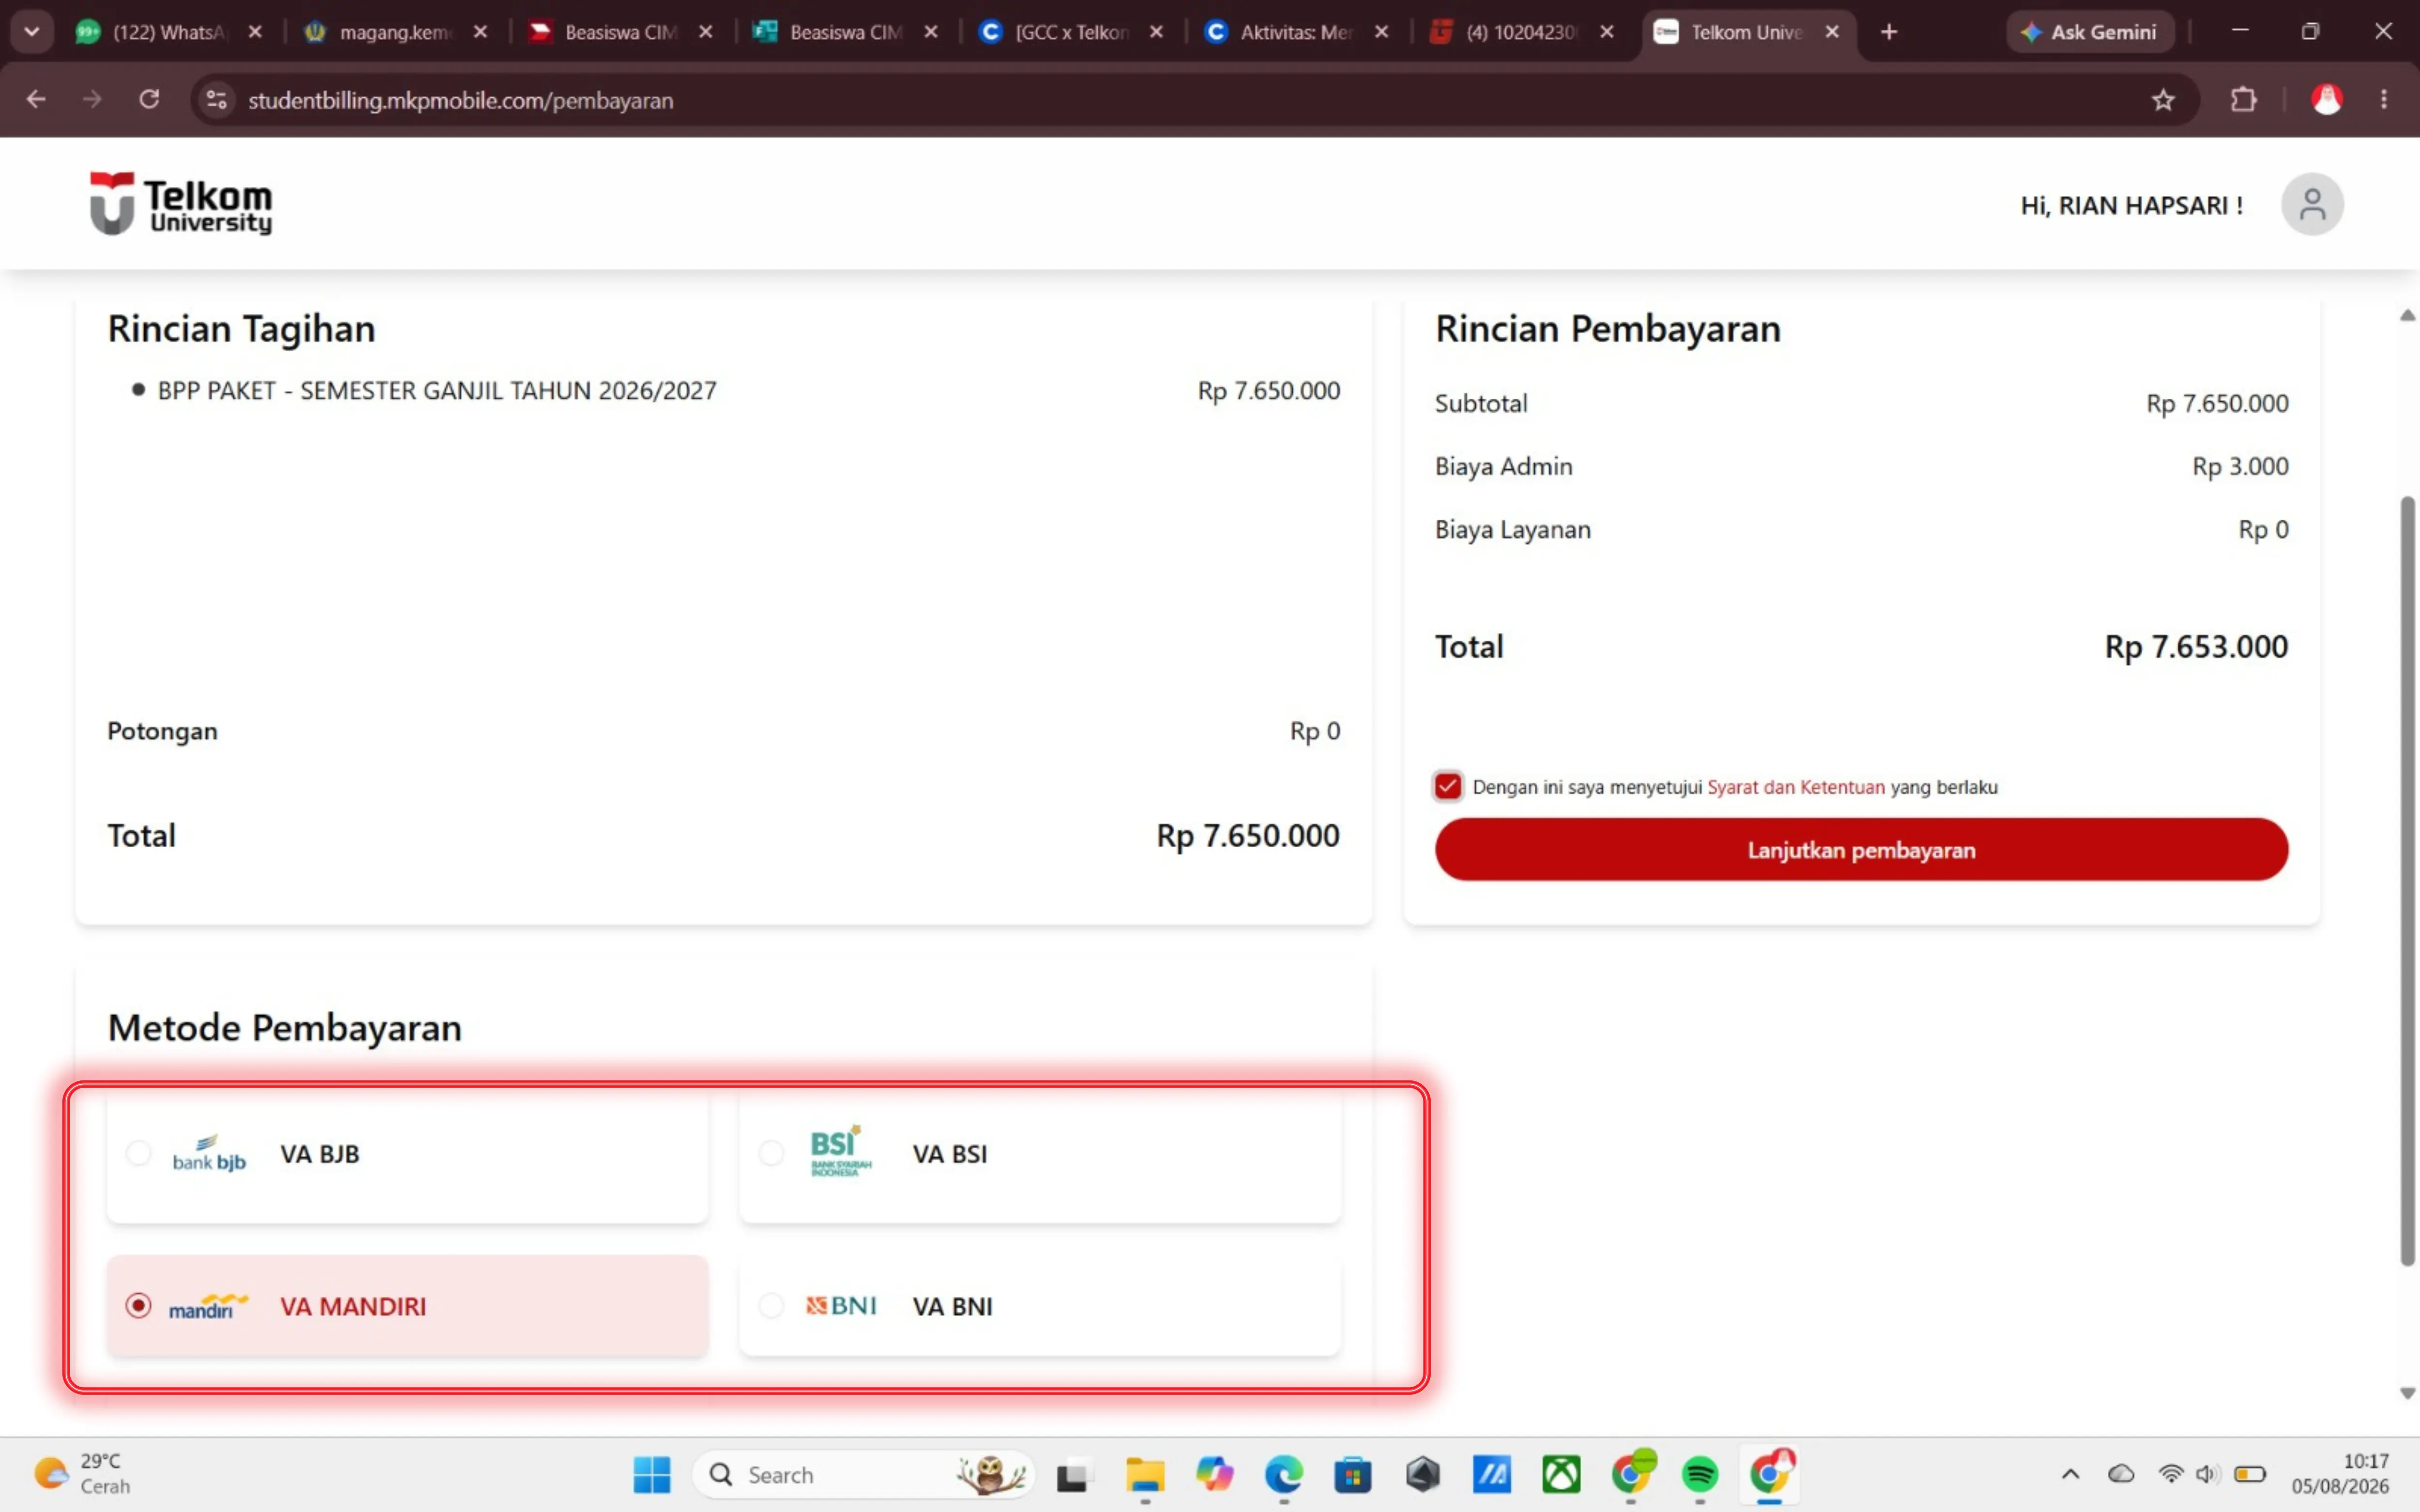
Task: Expand the tab search dropdown arrow
Action: [32, 32]
